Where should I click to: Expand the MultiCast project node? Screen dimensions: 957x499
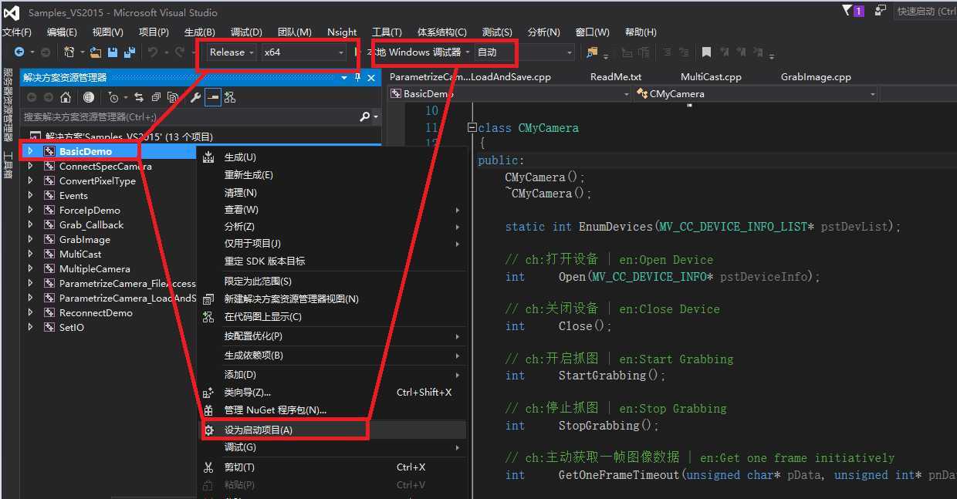pos(30,255)
